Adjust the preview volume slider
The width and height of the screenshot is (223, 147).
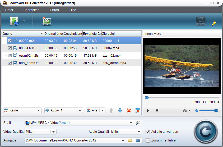point(209,111)
